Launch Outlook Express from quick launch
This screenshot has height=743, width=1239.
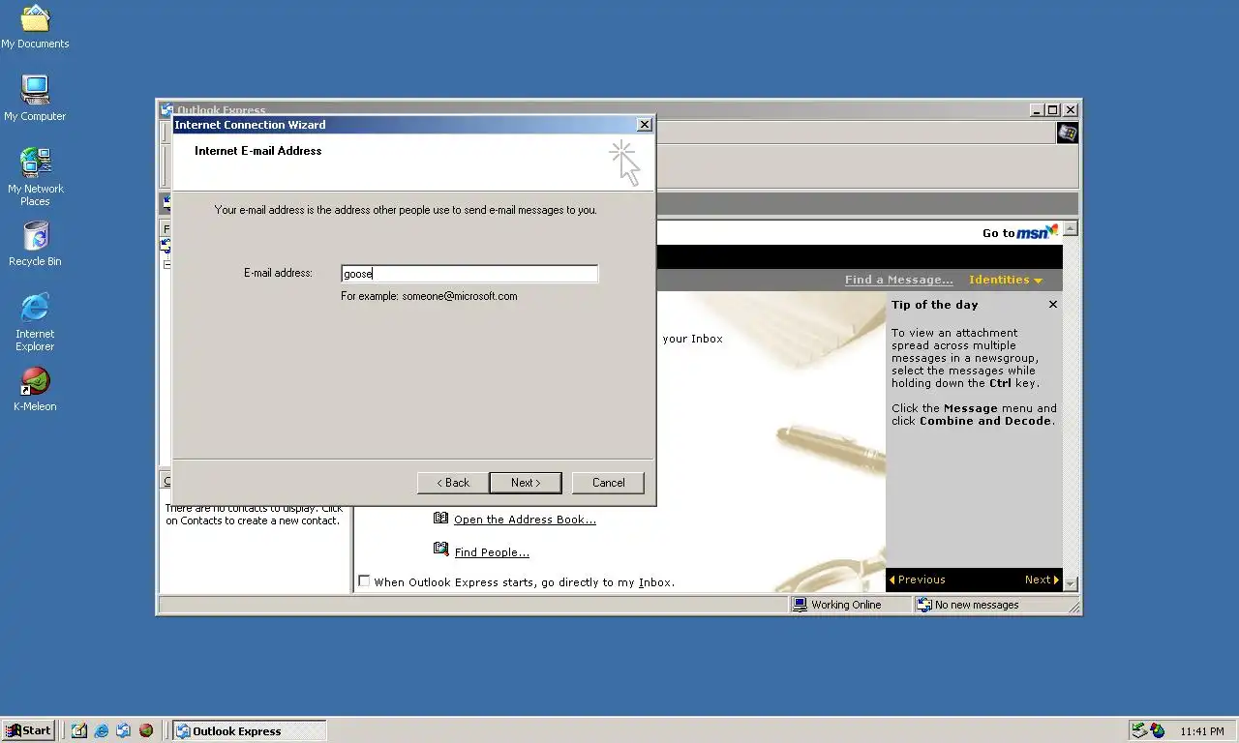[124, 730]
